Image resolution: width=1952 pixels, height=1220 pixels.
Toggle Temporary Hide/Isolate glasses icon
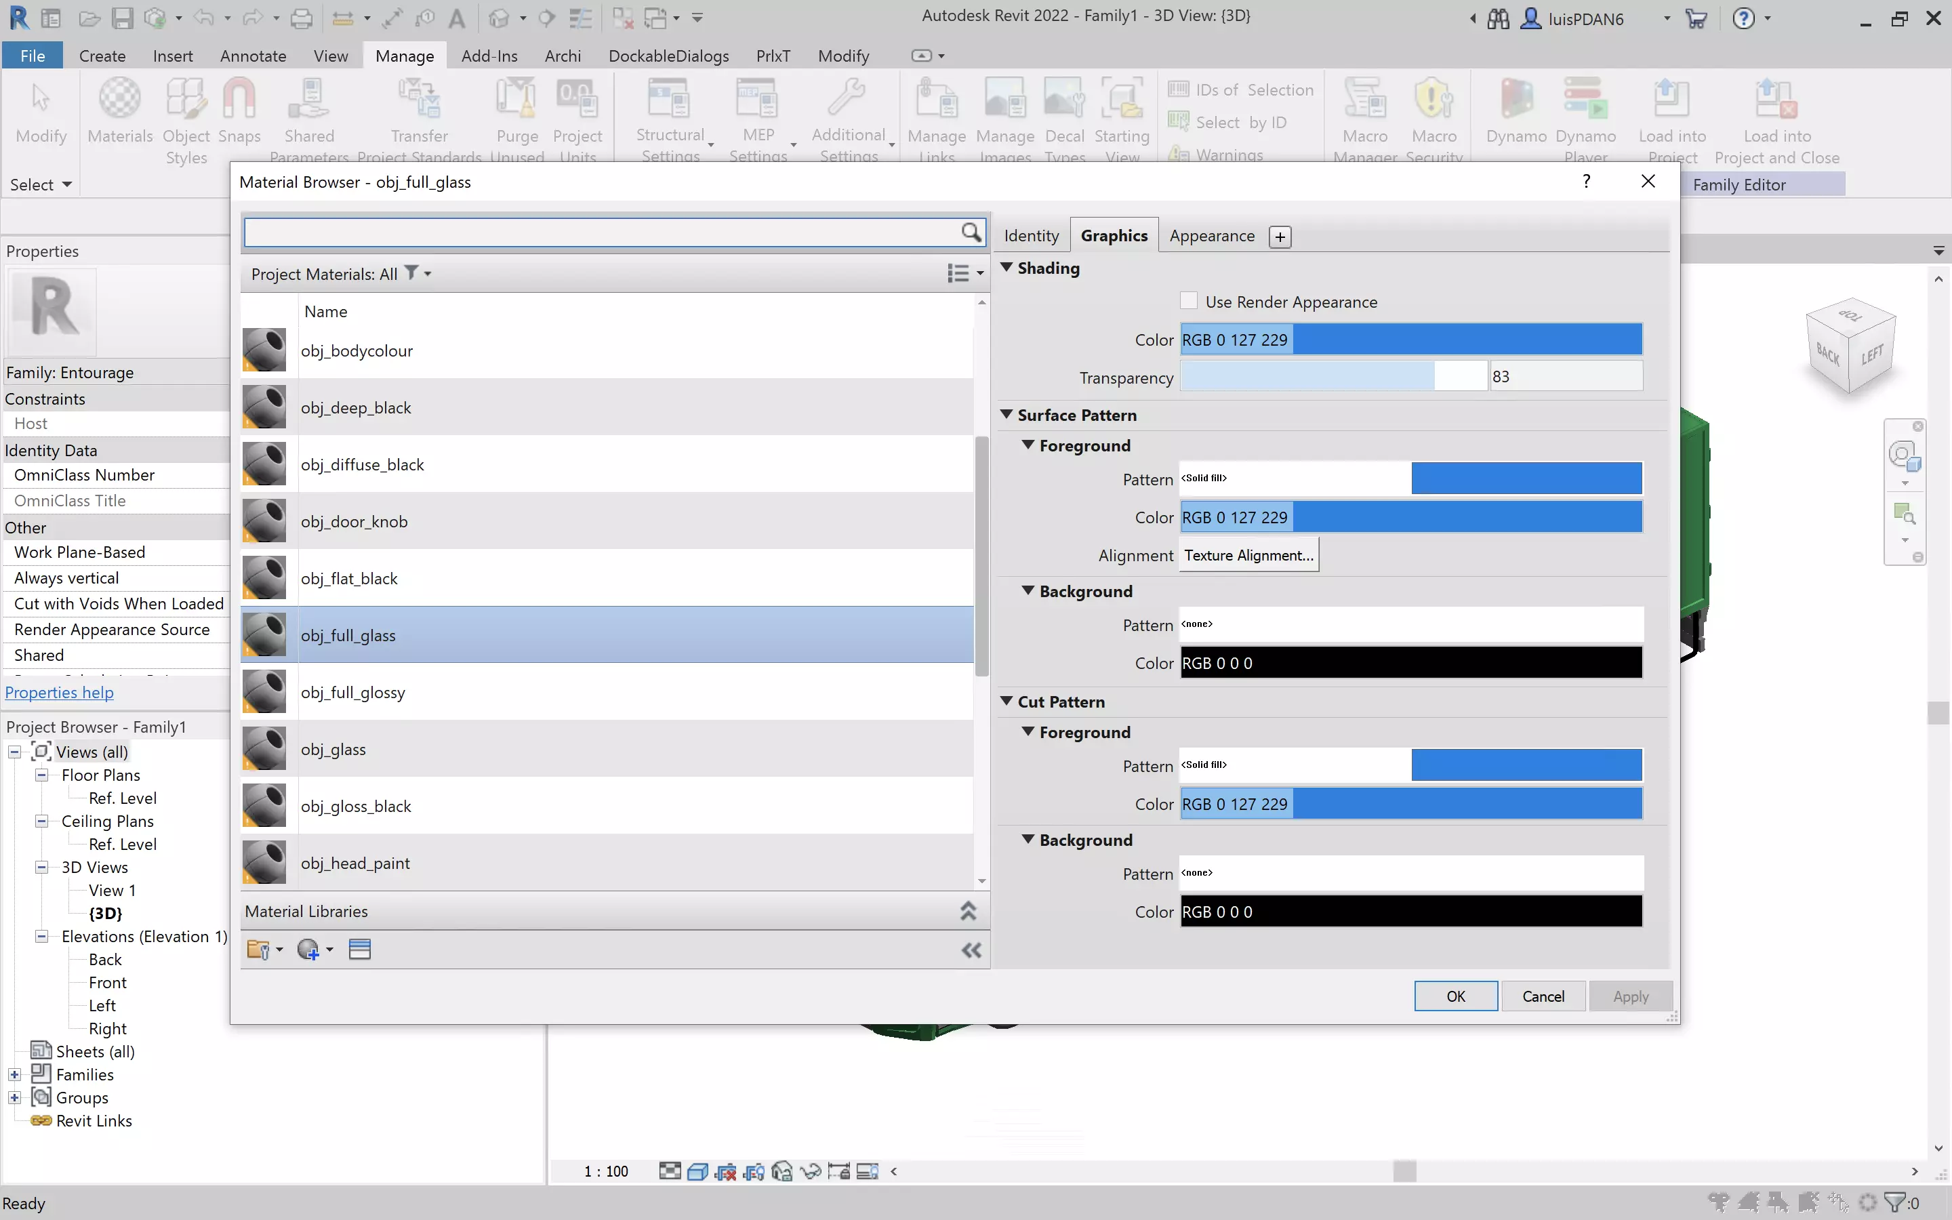coord(811,1171)
